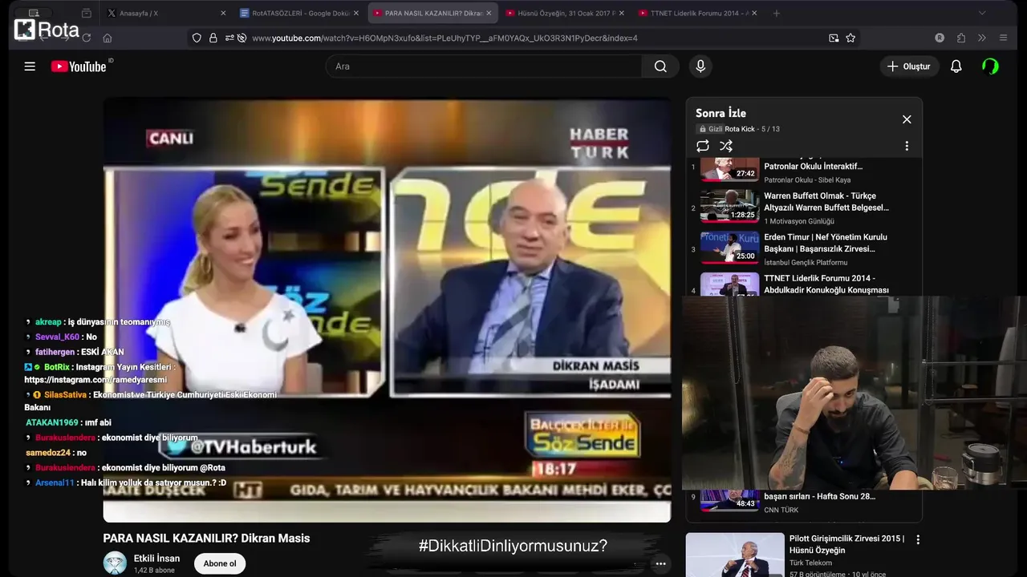The height and width of the screenshot is (577, 1027).
Task: Open the tracking protection shield icon
Action: (x=197, y=38)
